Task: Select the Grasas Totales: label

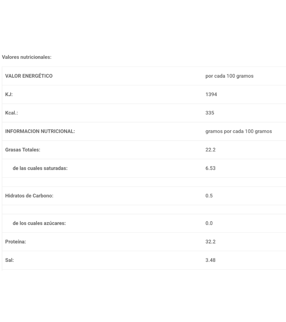Action: [x=23, y=150]
